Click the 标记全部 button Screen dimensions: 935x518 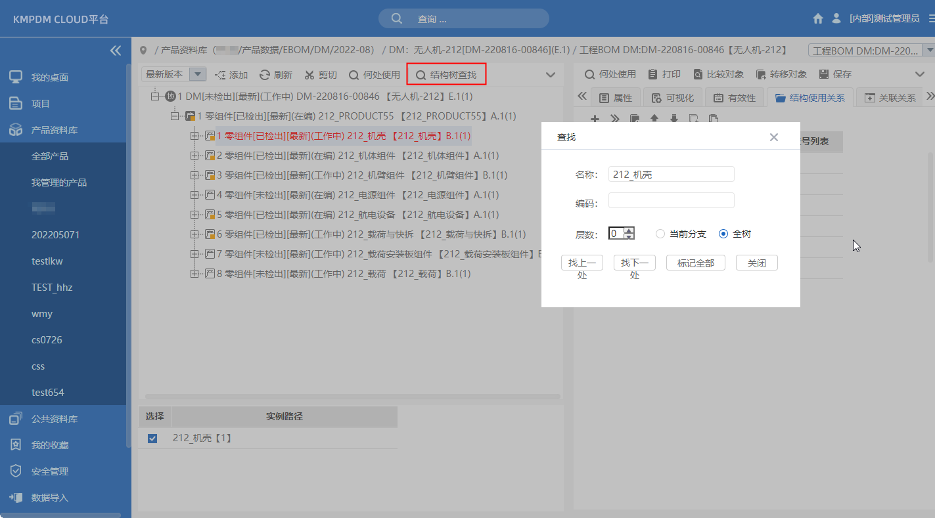[695, 263]
